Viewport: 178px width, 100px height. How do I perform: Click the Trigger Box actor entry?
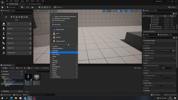tap(17, 48)
